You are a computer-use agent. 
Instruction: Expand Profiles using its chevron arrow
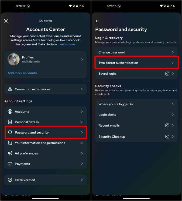[x=82, y=59]
